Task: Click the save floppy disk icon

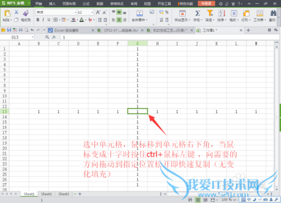Action: click(x=9, y=30)
